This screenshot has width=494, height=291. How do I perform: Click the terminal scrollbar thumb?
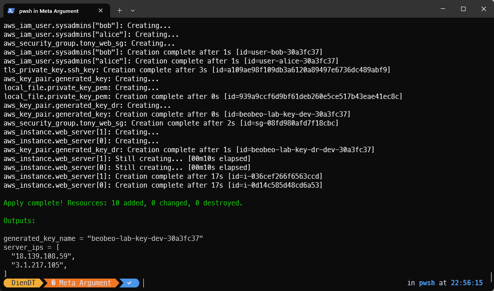pyautogui.click(x=491, y=277)
